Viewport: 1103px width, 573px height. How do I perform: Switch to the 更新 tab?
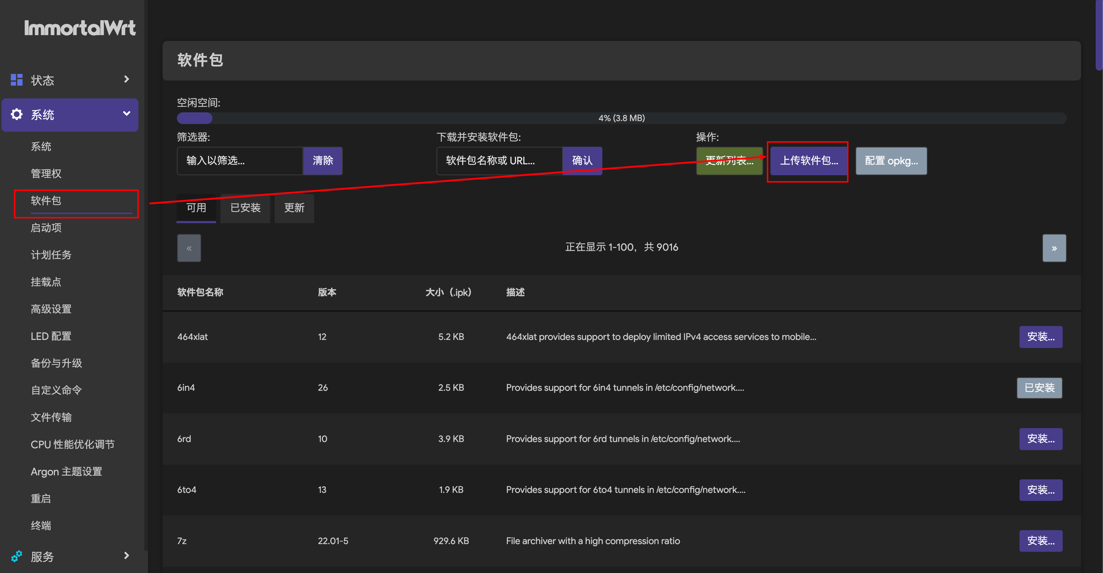[x=294, y=209]
